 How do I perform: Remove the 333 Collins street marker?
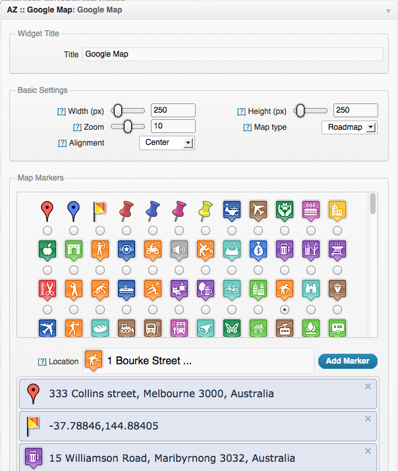(368, 387)
